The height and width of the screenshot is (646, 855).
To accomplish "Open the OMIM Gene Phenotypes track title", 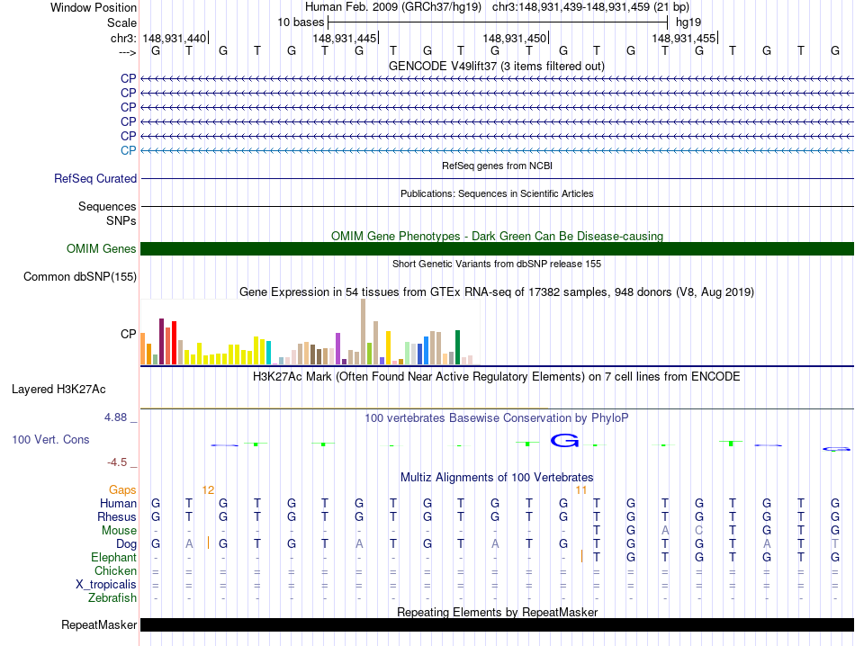I will [497, 236].
